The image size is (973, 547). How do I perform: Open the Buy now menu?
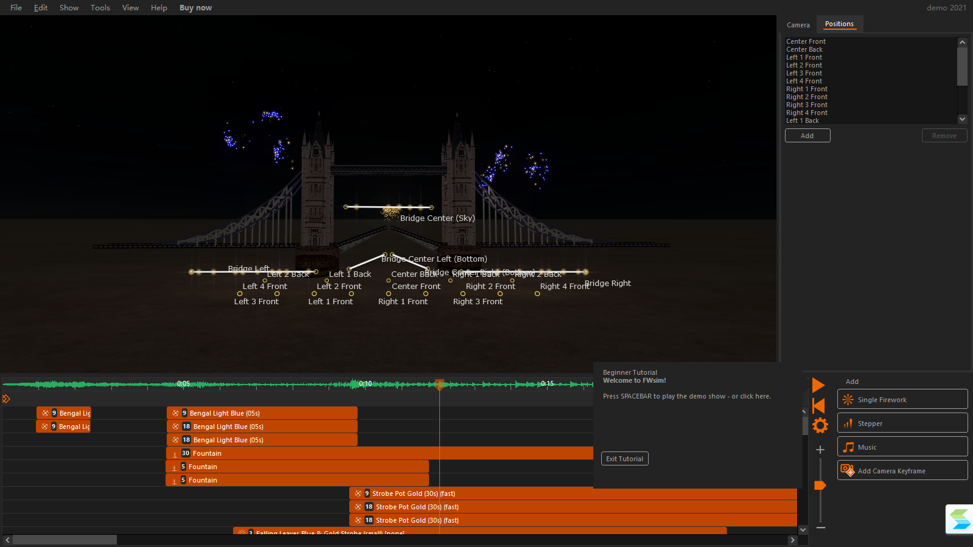click(195, 8)
